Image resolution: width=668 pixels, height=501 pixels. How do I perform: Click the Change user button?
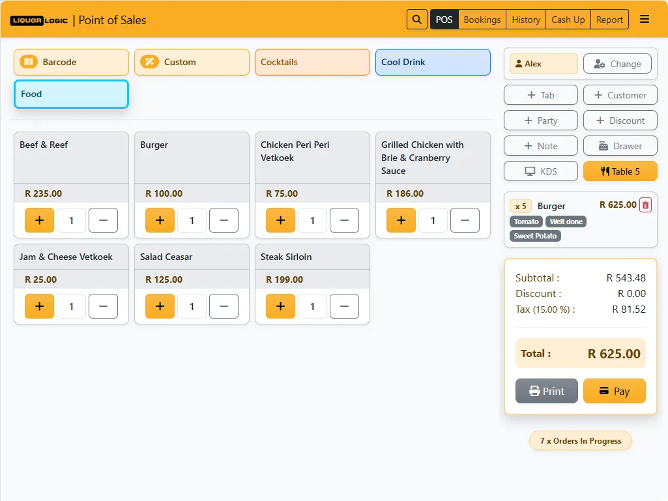click(617, 64)
